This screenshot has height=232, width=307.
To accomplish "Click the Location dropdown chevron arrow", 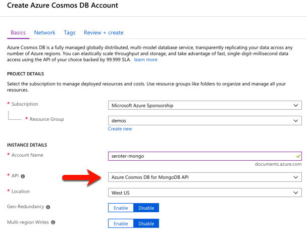I will (296, 193).
